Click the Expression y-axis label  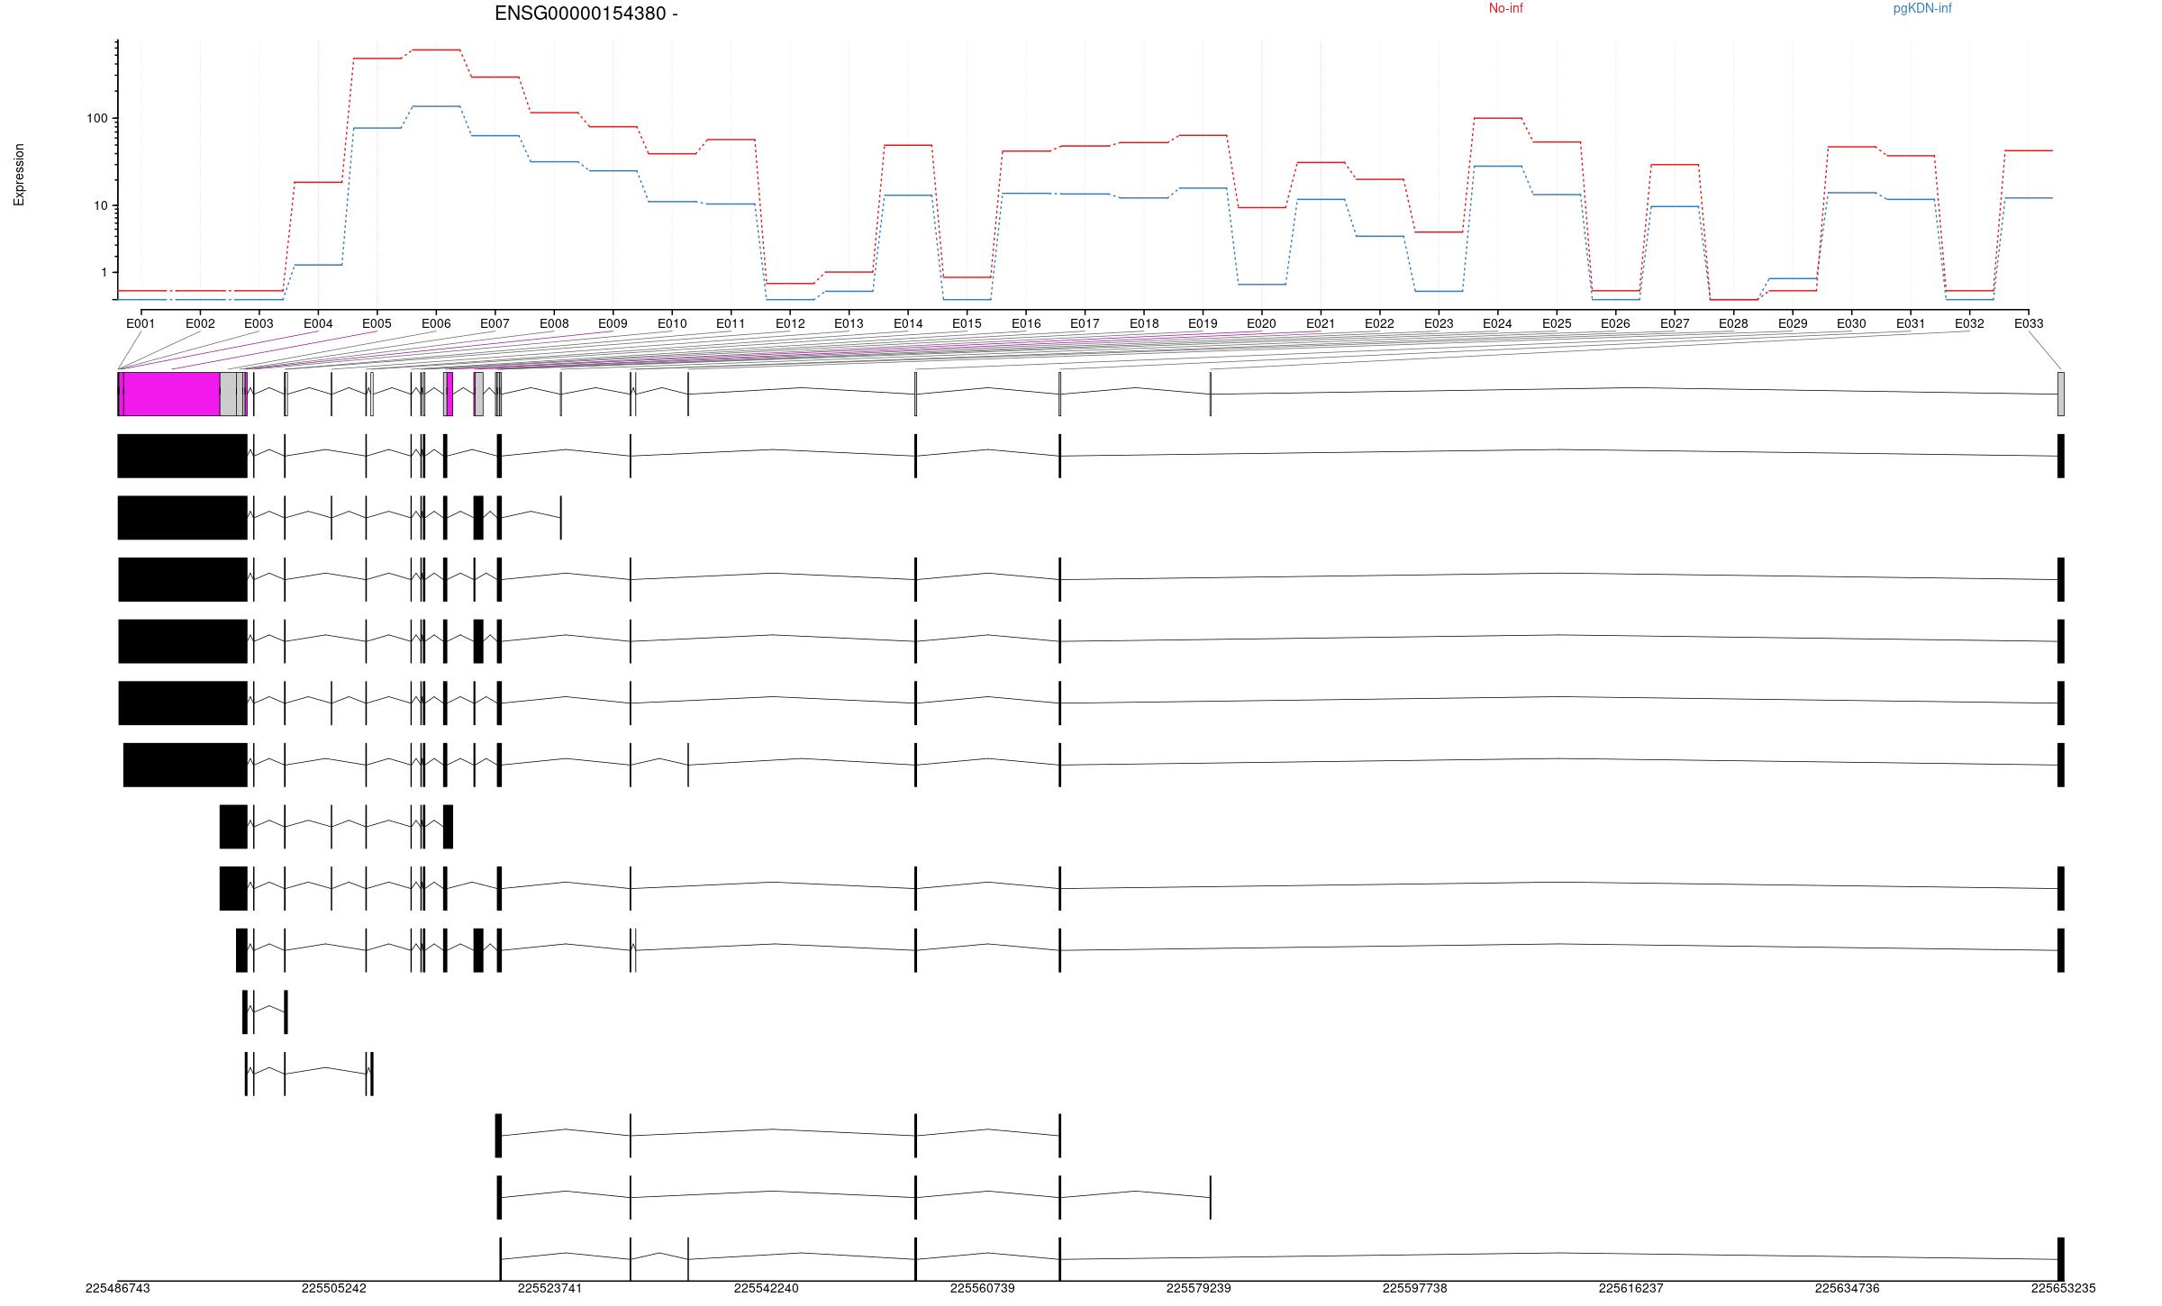[x=19, y=175]
